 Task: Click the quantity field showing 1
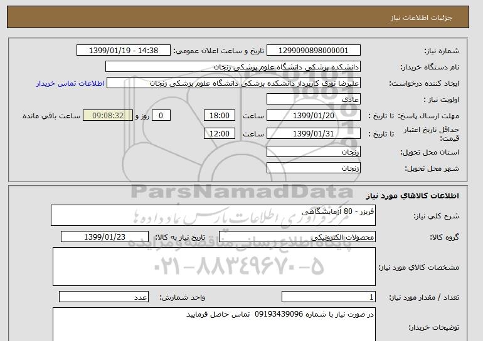(328, 297)
